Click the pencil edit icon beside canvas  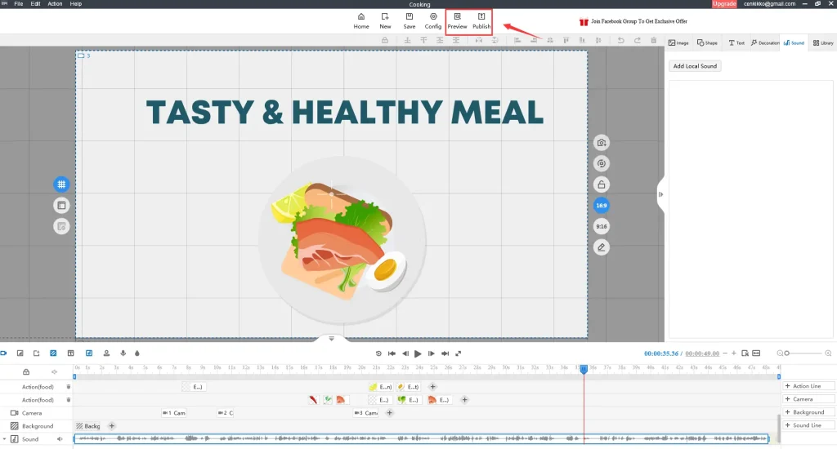point(602,247)
